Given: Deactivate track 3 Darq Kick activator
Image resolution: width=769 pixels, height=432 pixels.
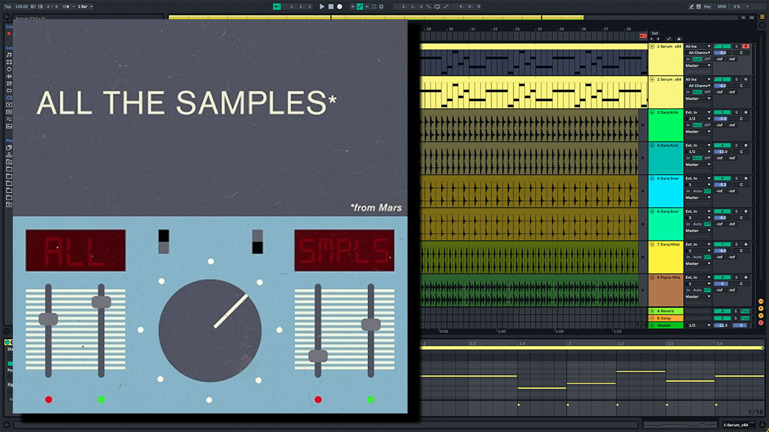Looking at the screenshot, I should (x=722, y=112).
